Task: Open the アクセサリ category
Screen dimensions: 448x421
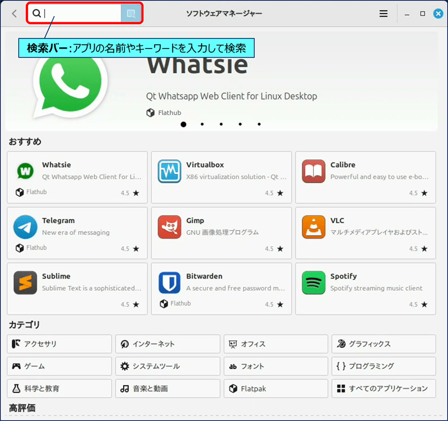Action: pos(59,344)
